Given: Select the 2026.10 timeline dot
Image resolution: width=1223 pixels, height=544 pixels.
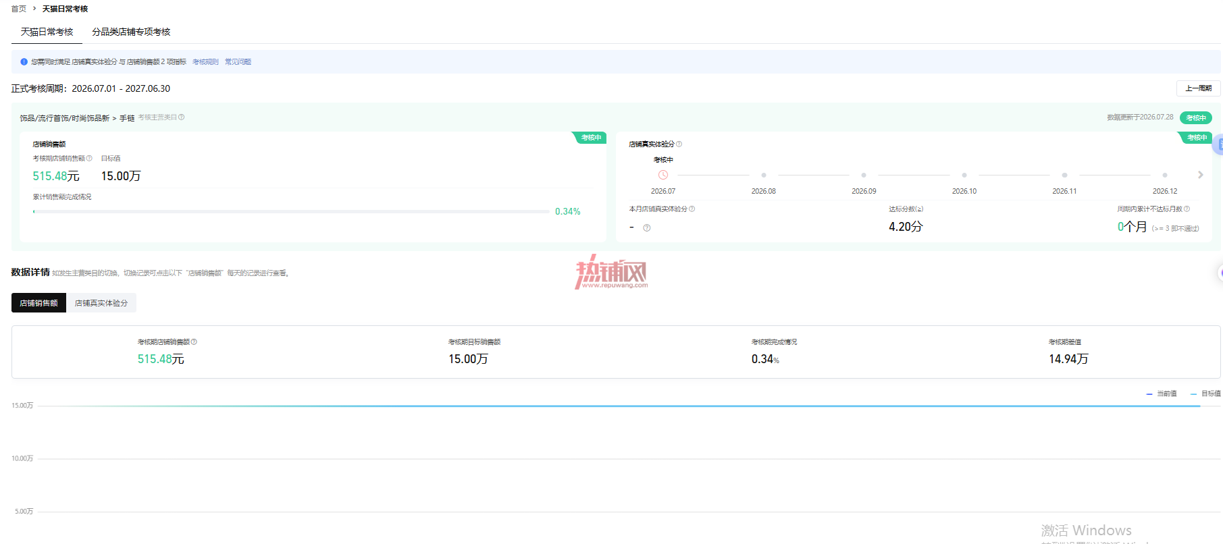Looking at the screenshot, I should tap(964, 175).
